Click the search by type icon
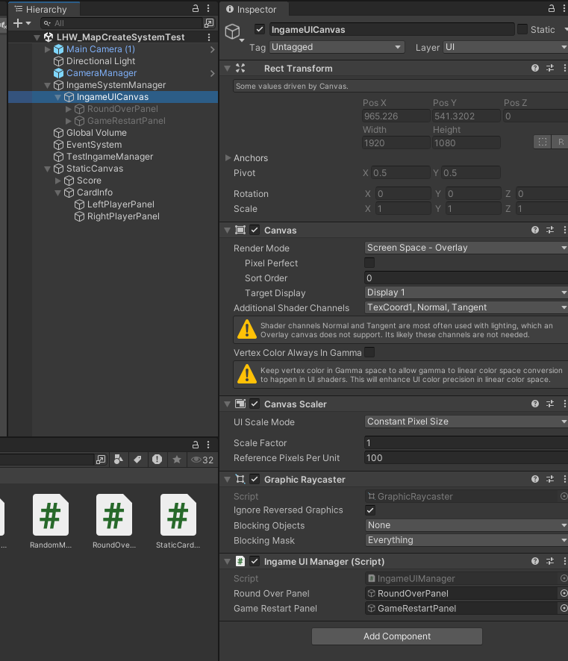 click(x=119, y=460)
